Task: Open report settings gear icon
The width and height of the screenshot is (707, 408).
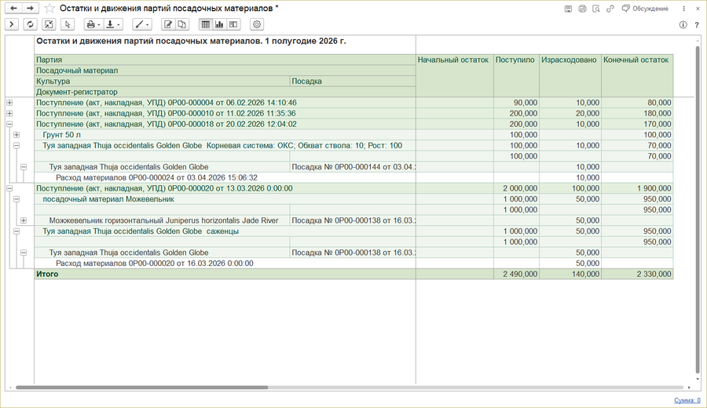Action: click(257, 24)
